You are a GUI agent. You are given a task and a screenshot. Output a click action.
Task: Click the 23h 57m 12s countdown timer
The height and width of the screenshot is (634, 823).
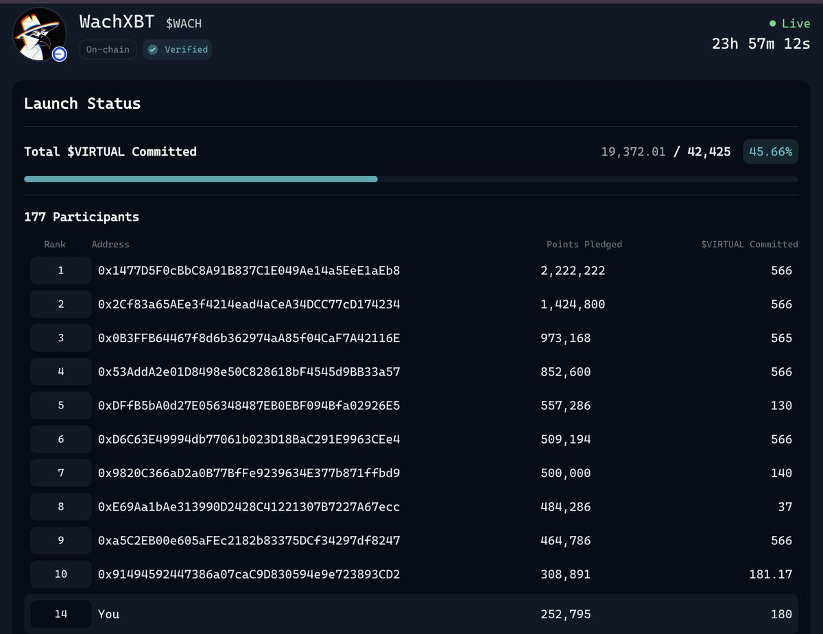pyautogui.click(x=761, y=44)
